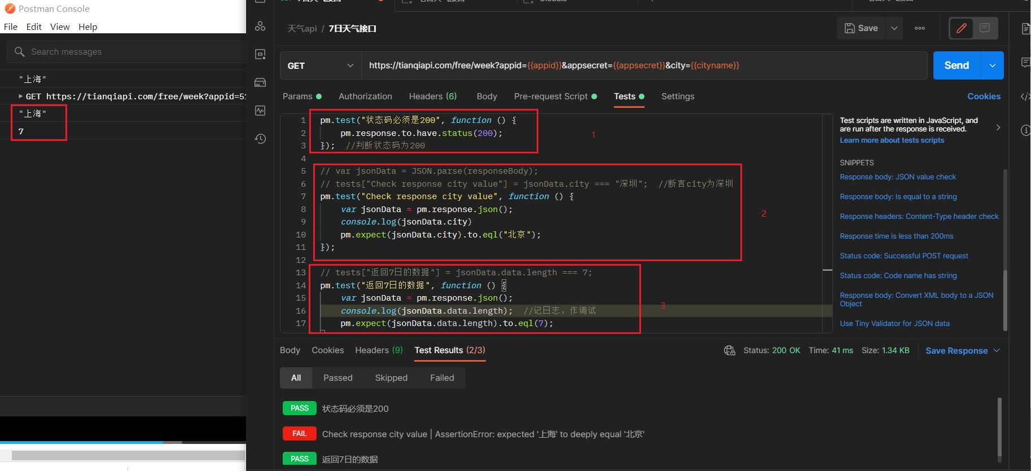Open the Mock Servers sidebar icon

260,82
